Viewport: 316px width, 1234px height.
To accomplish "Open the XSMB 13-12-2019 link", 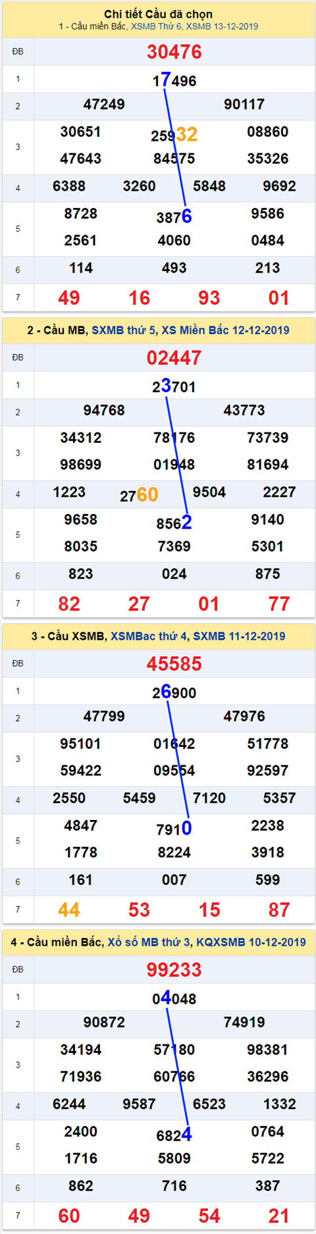I will pyautogui.click(x=222, y=27).
